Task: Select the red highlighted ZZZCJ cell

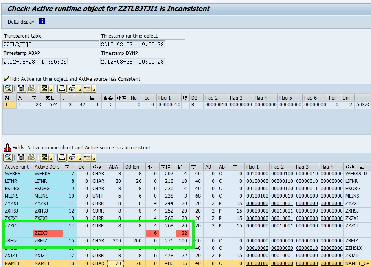Action: click(48, 233)
